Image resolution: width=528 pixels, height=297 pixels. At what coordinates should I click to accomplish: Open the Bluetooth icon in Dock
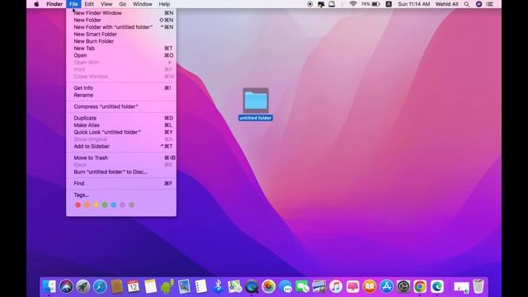click(218, 286)
